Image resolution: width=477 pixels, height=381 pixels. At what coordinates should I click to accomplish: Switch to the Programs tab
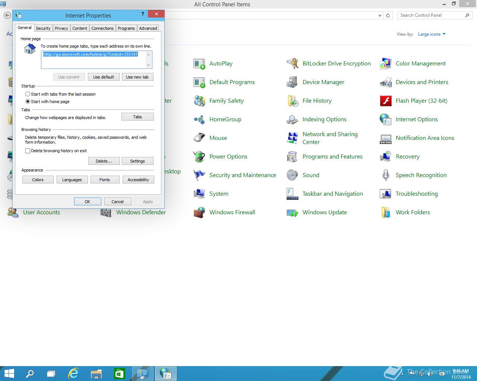coord(126,28)
